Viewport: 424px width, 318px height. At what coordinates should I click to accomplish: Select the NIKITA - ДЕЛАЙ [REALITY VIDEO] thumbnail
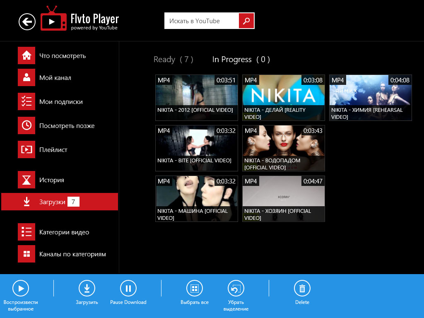click(283, 98)
